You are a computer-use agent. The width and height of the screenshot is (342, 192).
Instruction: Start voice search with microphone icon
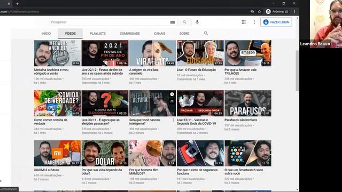[x=197, y=22]
